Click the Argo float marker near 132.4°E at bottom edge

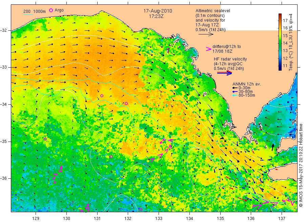141,209
